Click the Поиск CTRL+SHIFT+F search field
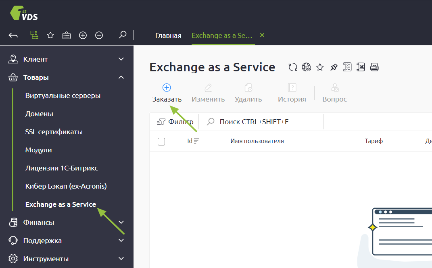 tap(261, 122)
